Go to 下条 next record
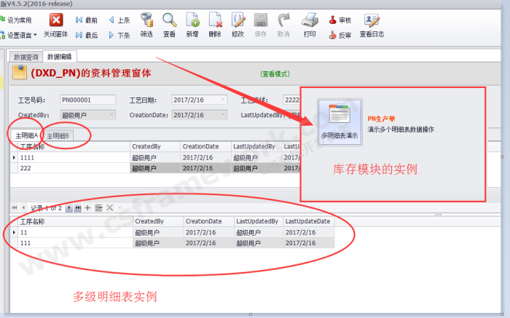Viewport: 510px width, 318px height. [x=119, y=34]
